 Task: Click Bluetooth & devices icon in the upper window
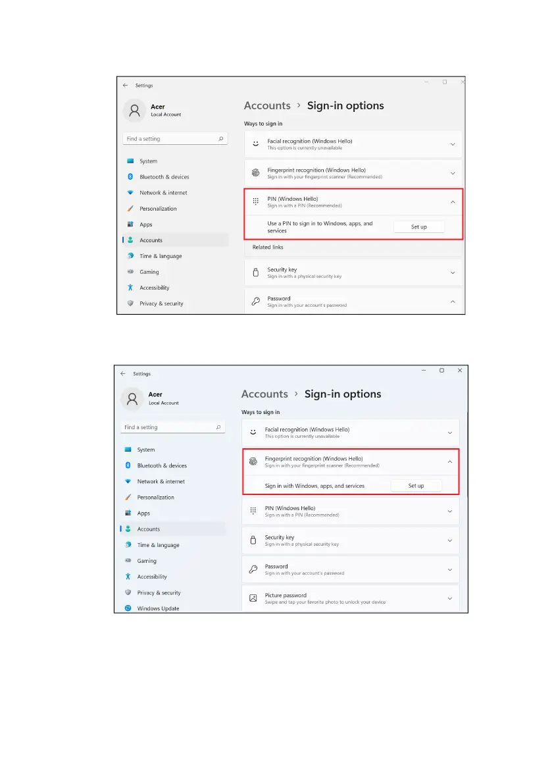130,176
